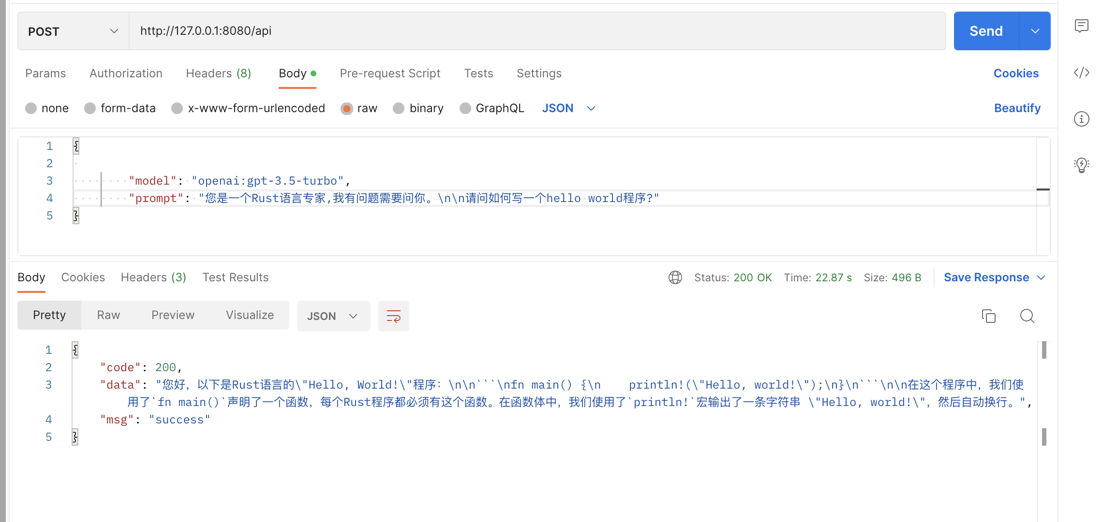Screen dimensions: 1102x522
Task: Click the search response magnifier icon
Action: coord(1027,316)
